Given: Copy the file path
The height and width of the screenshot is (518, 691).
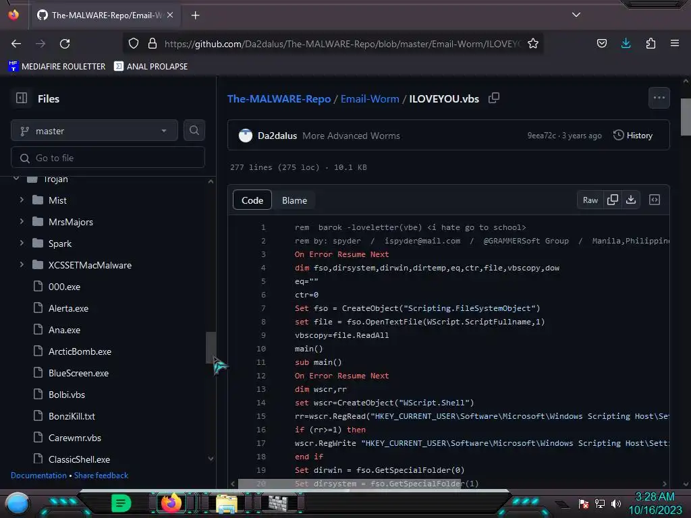Looking at the screenshot, I should (x=494, y=98).
